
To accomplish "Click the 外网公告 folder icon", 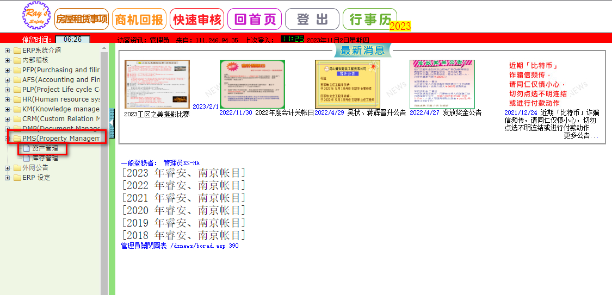I will (x=17, y=168).
